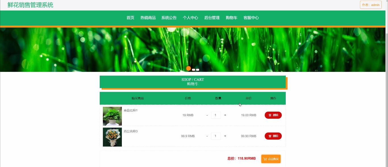Click the 99.90 RMB row total

249,136
